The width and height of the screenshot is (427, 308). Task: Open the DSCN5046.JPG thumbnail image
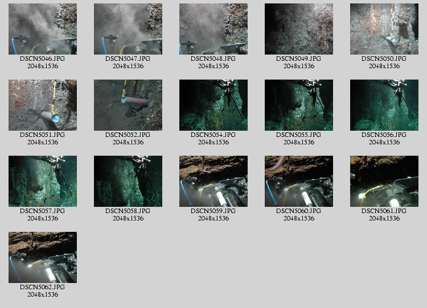(x=43, y=29)
